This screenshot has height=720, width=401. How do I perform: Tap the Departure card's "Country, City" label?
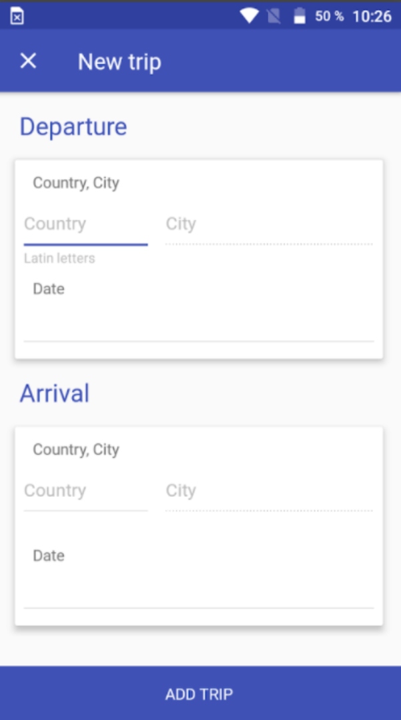pyautogui.click(x=76, y=183)
